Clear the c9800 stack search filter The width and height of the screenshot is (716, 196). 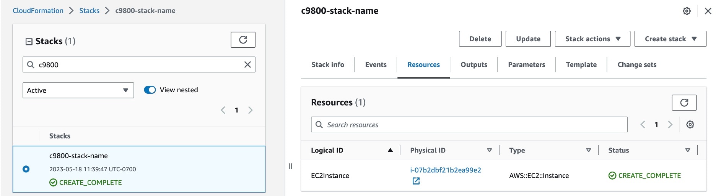tap(247, 65)
